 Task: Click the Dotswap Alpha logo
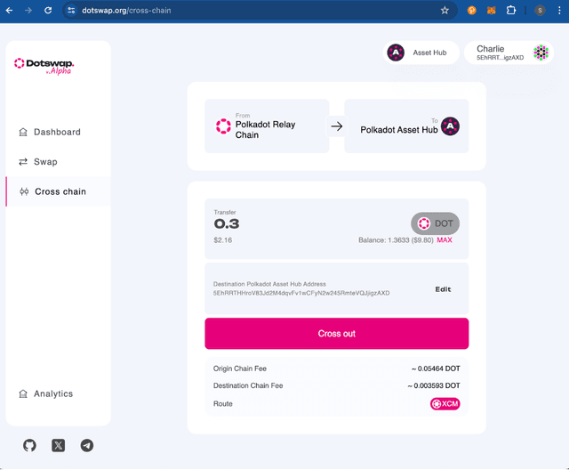pyautogui.click(x=44, y=66)
